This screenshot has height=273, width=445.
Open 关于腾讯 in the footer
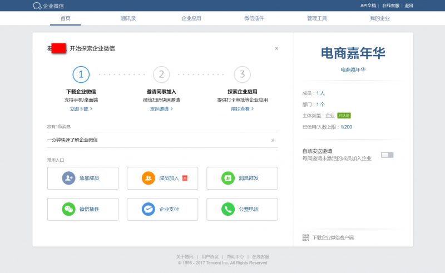(185, 256)
